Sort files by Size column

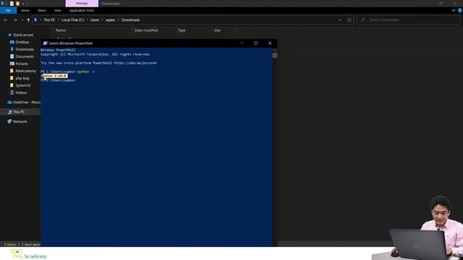[217, 30]
